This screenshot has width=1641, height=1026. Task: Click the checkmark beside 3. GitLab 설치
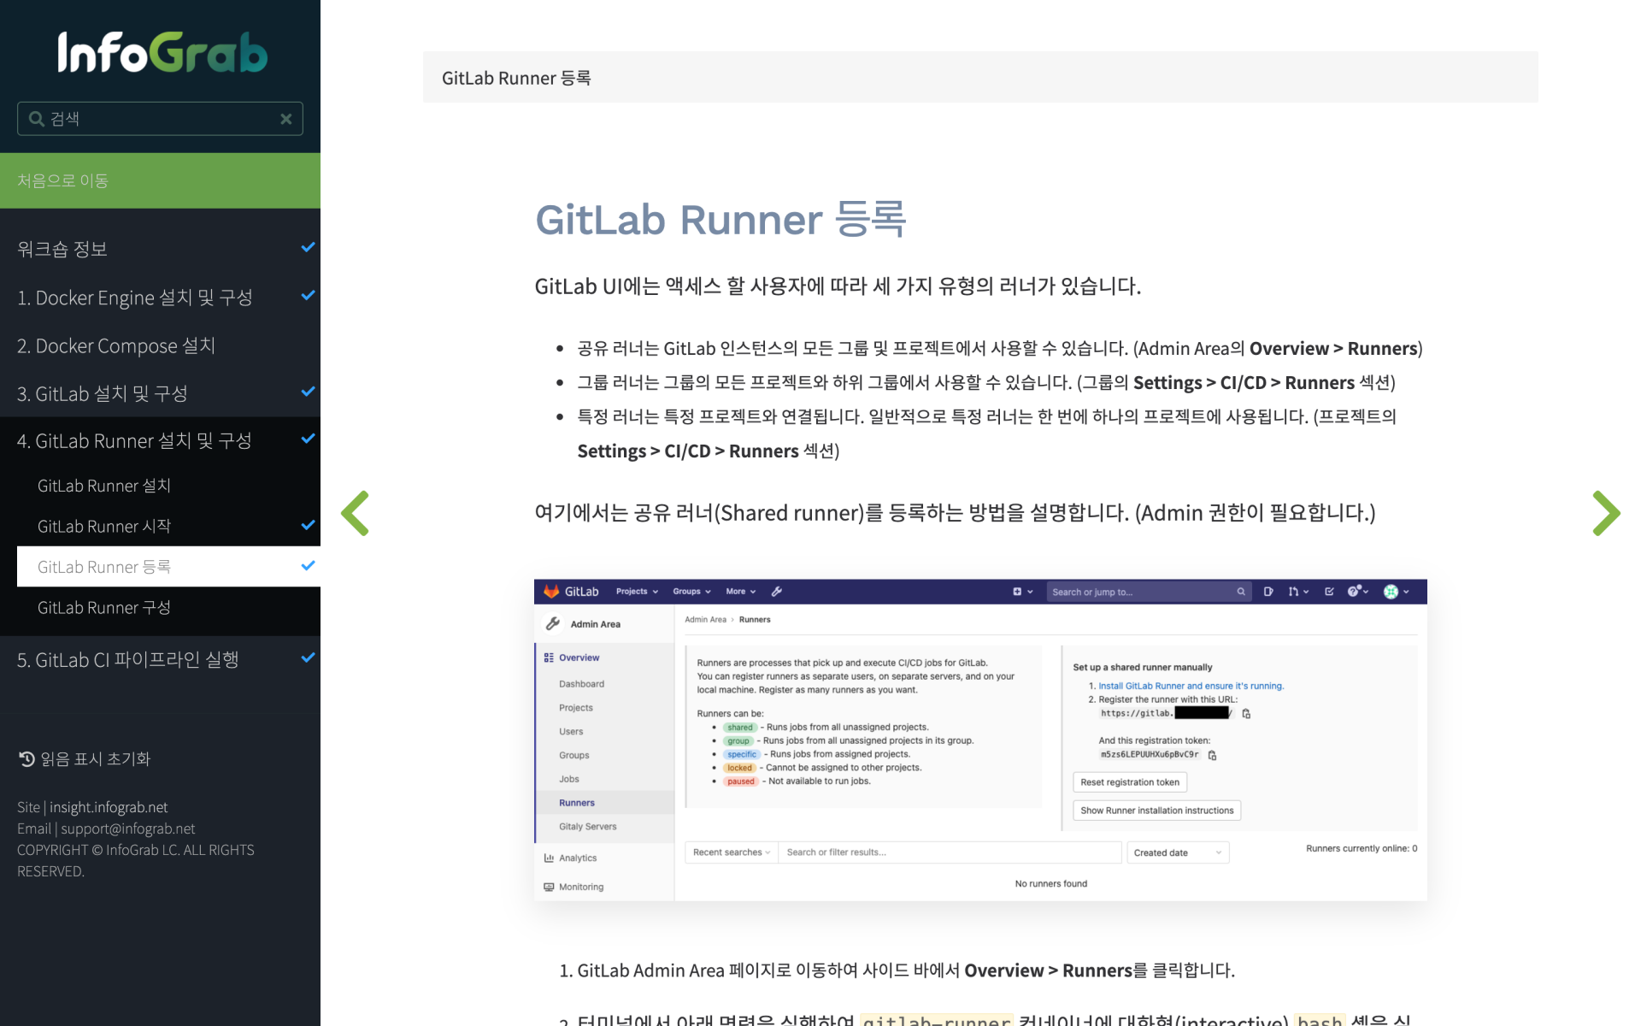309,391
